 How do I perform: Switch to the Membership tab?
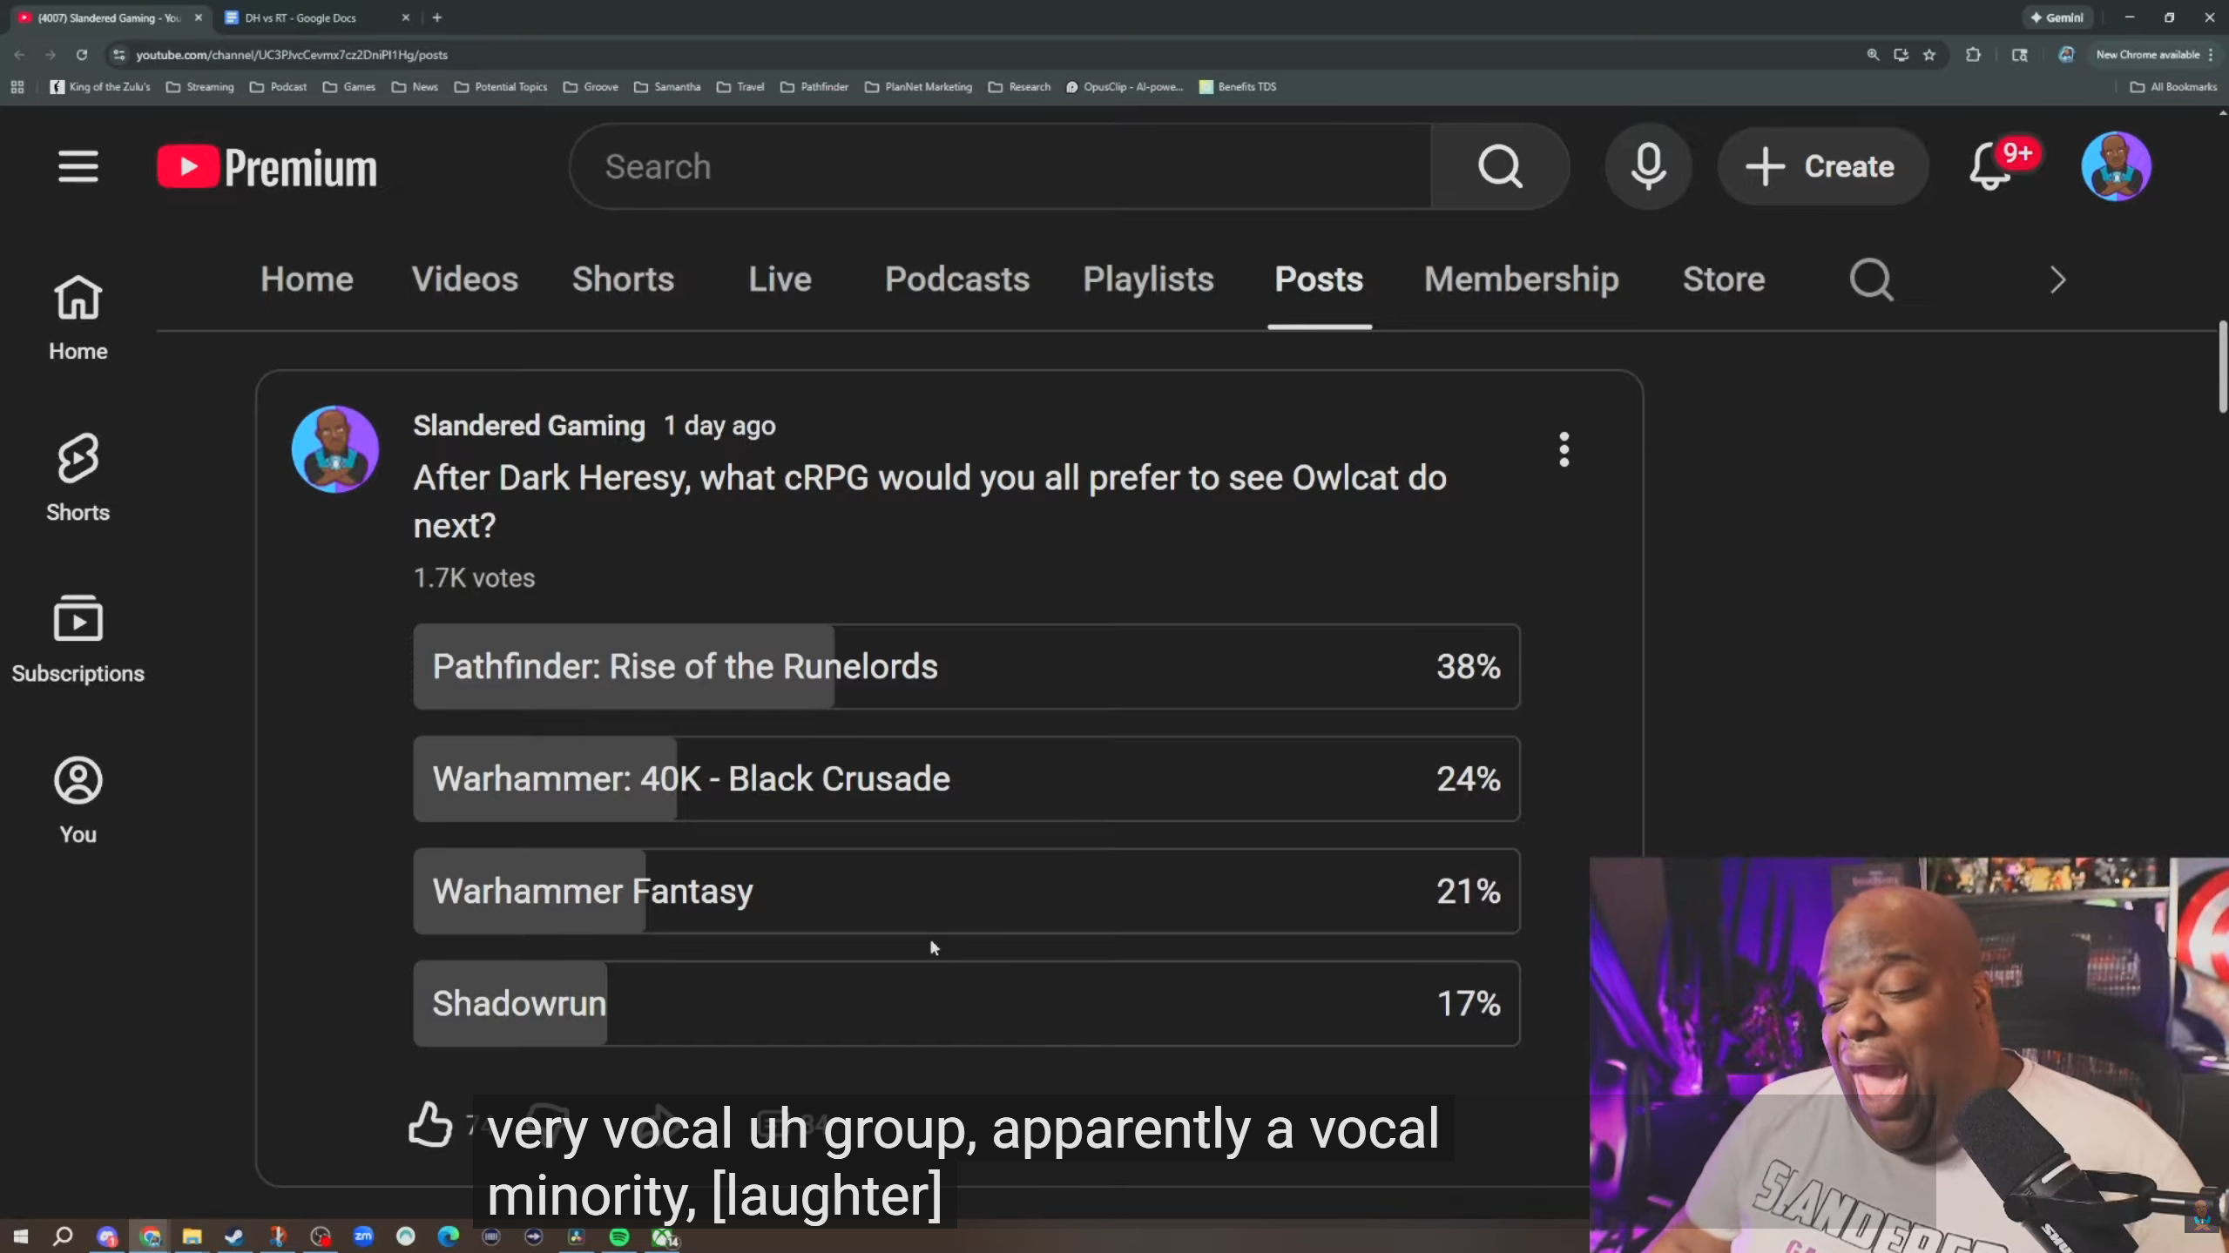click(x=1521, y=280)
